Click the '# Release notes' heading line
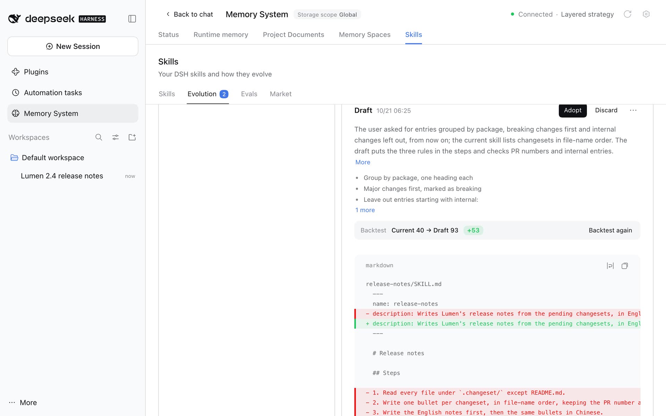 coord(398,353)
